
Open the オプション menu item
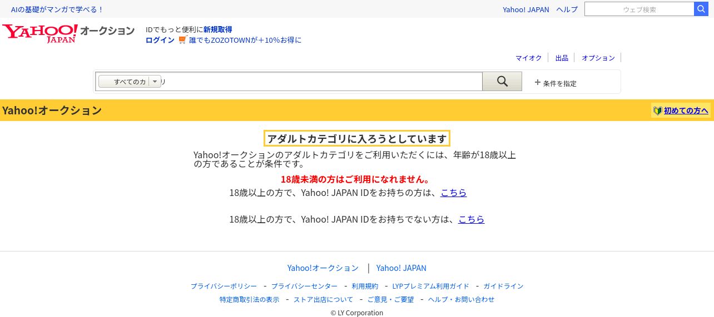click(x=598, y=58)
